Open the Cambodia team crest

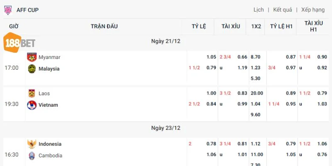(x=32, y=156)
